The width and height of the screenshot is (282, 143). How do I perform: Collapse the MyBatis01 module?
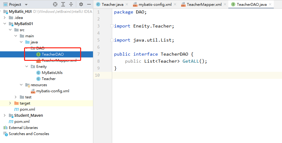(x=5, y=24)
